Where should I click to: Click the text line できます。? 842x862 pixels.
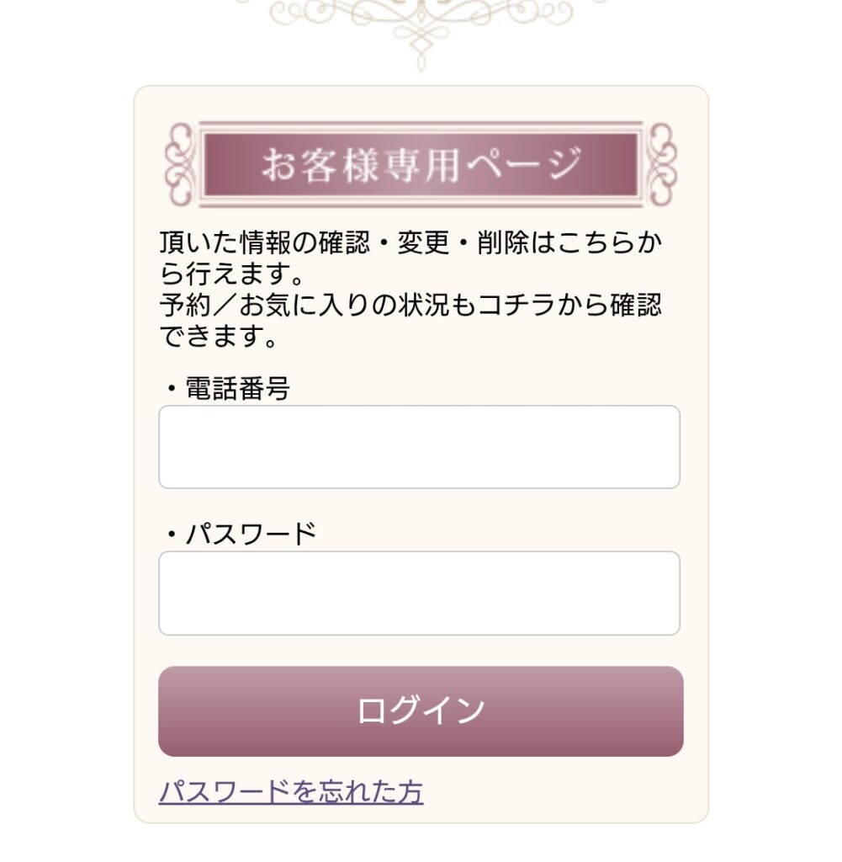click(219, 337)
